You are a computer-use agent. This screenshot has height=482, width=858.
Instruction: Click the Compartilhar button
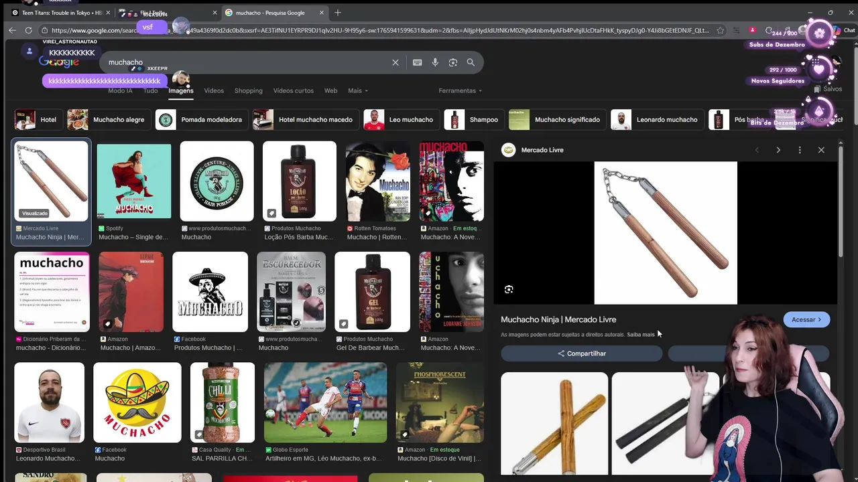pyautogui.click(x=581, y=353)
